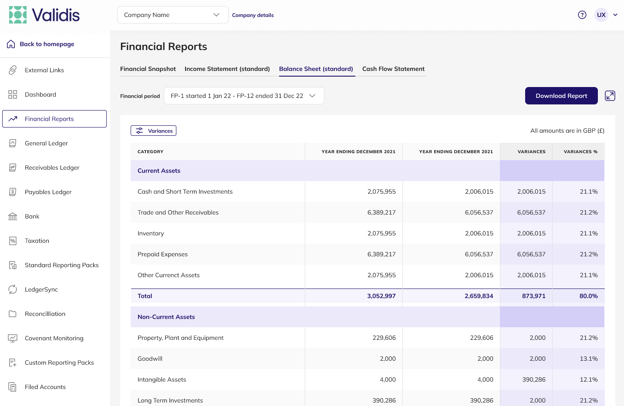This screenshot has height=406, width=624.
Task: Click the LedgerSync refresh icon
Action: point(13,289)
